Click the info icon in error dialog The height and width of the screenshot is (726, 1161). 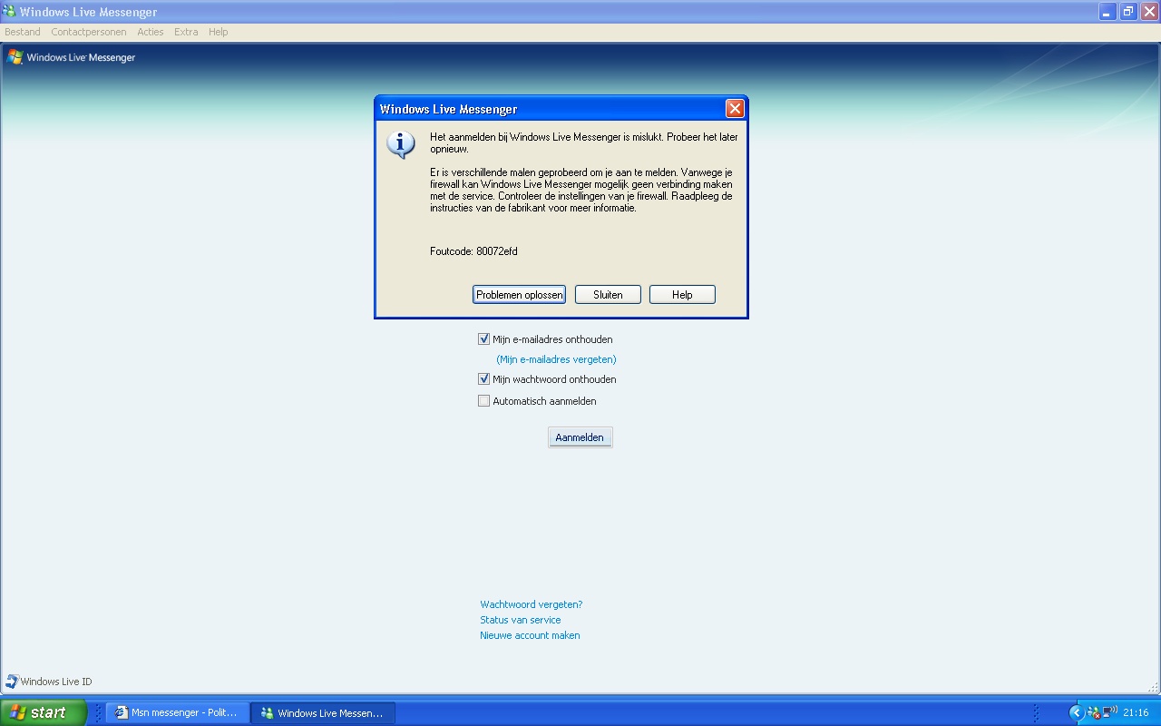coord(401,145)
